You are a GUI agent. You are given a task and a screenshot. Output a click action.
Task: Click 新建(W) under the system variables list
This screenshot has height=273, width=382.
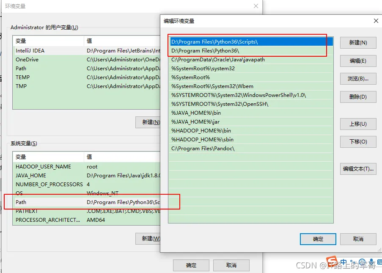(148, 239)
